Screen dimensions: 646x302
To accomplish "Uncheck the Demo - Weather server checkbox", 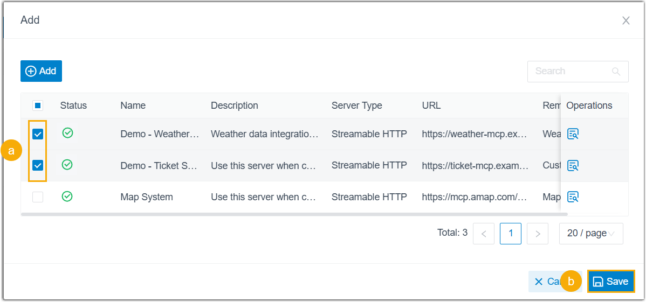I will pyautogui.click(x=38, y=134).
